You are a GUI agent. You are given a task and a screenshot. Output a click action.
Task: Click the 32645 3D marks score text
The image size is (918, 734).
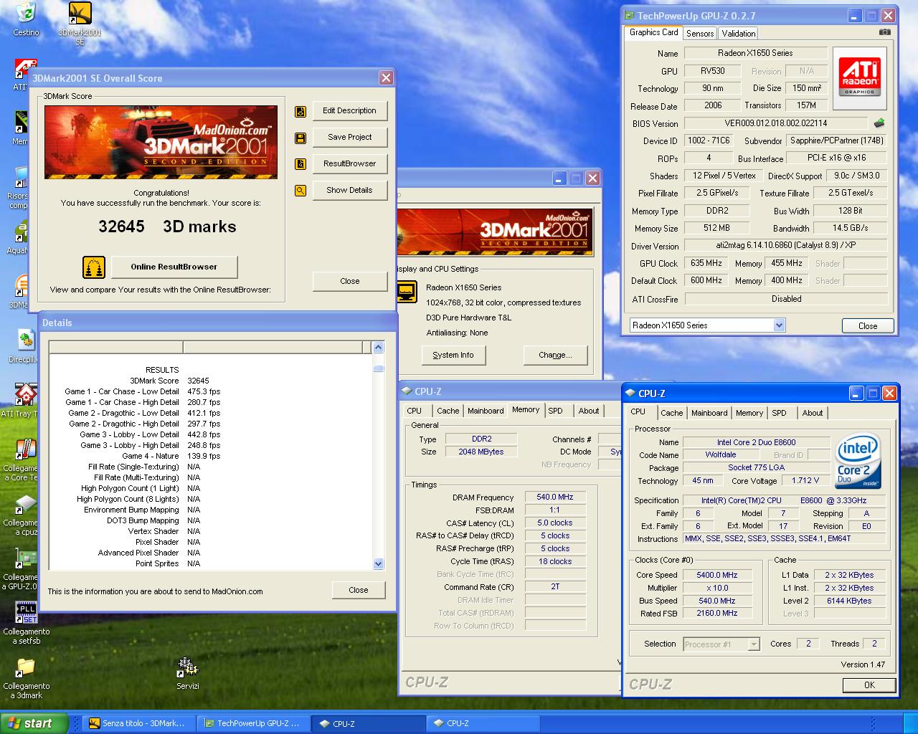point(167,227)
